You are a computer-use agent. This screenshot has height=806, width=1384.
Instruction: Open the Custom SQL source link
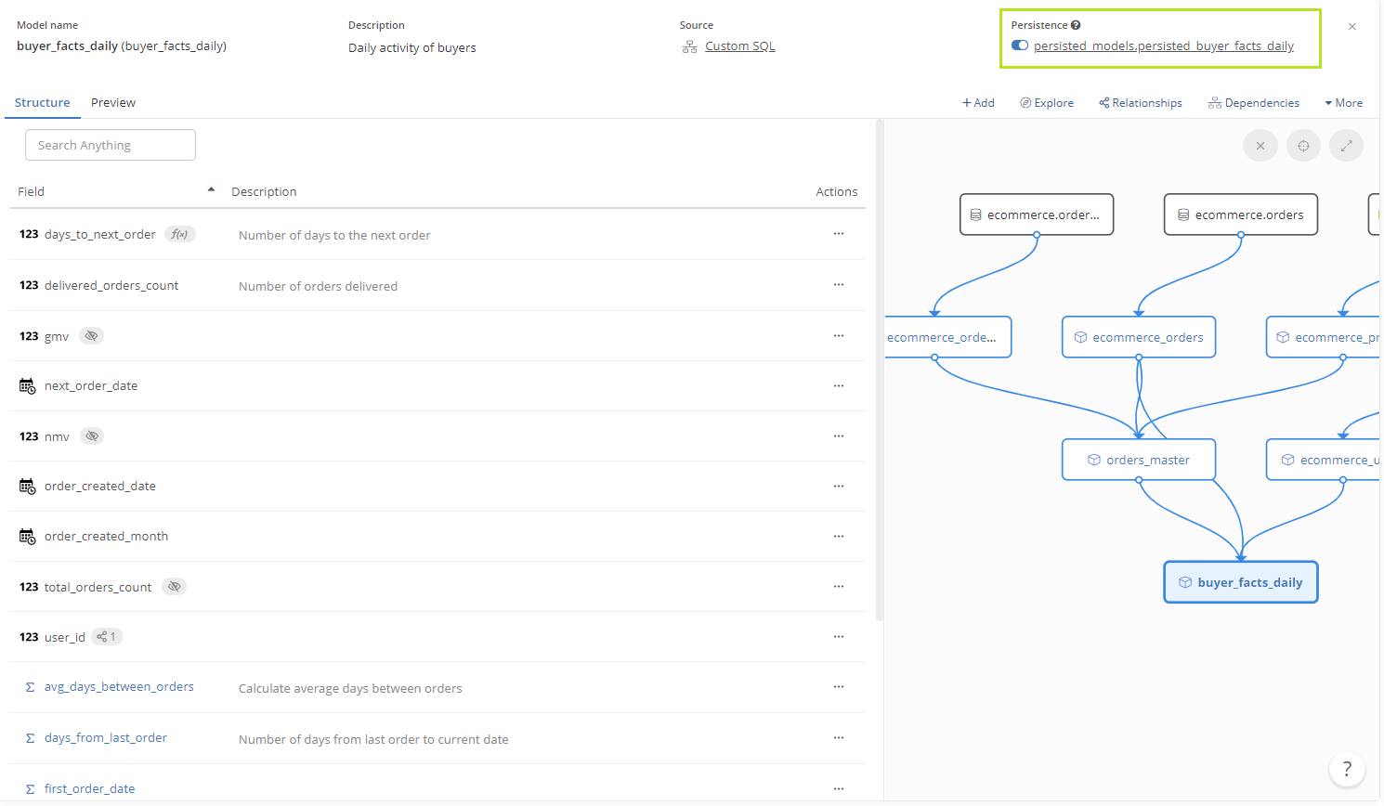tap(740, 45)
